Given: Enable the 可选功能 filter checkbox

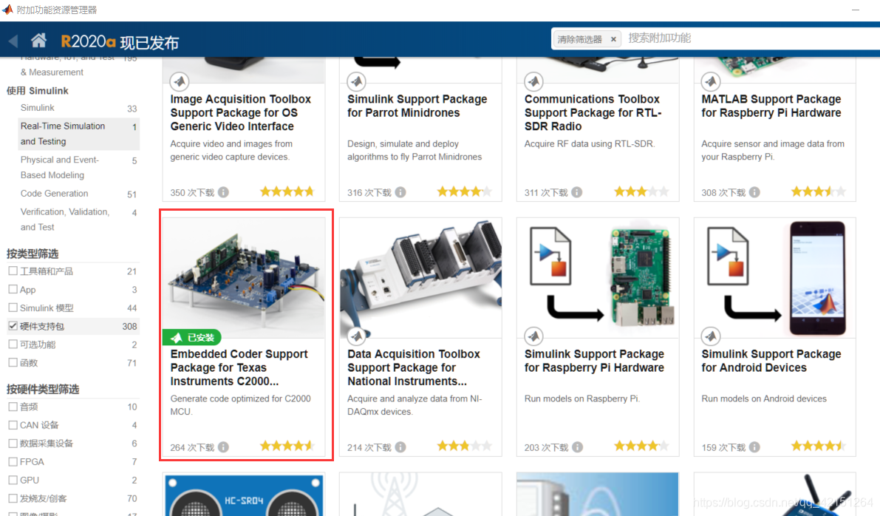Looking at the screenshot, I should coord(13,344).
